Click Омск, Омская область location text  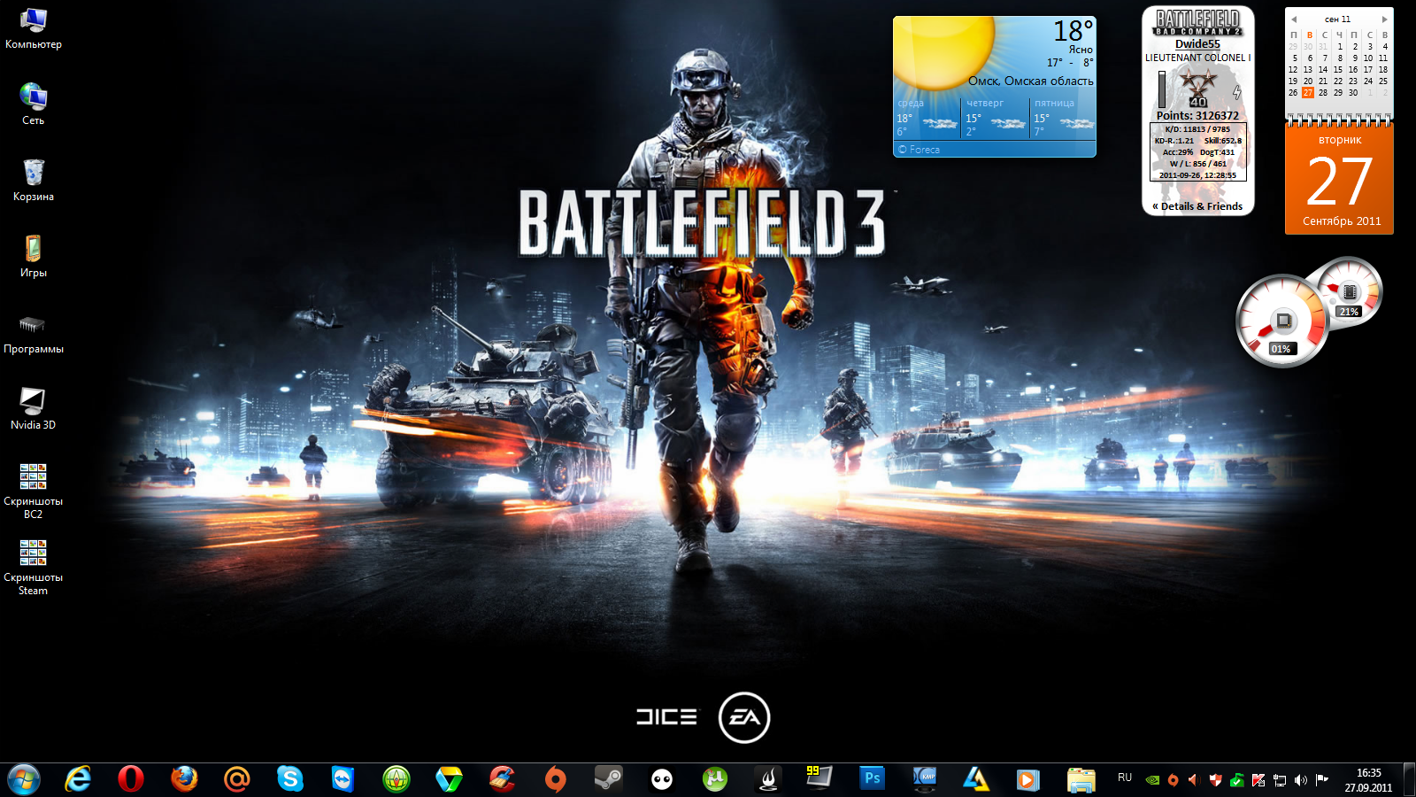[x=1030, y=81]
